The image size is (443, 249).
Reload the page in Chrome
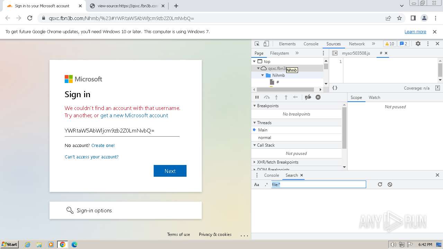click(30, 18)
